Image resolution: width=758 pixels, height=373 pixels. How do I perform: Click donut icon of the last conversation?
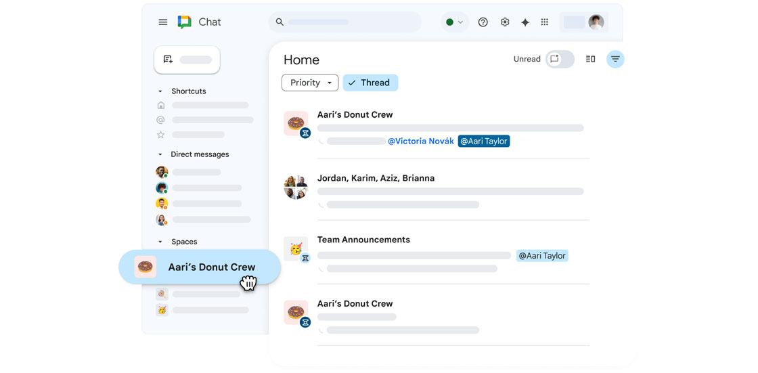[x=296, y=312]
